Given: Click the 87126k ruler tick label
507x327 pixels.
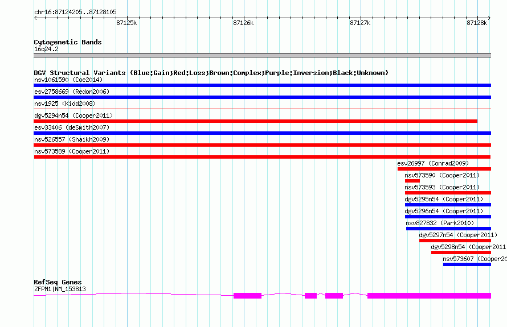Looking at the screenshot, I should [x=243, y=23].
